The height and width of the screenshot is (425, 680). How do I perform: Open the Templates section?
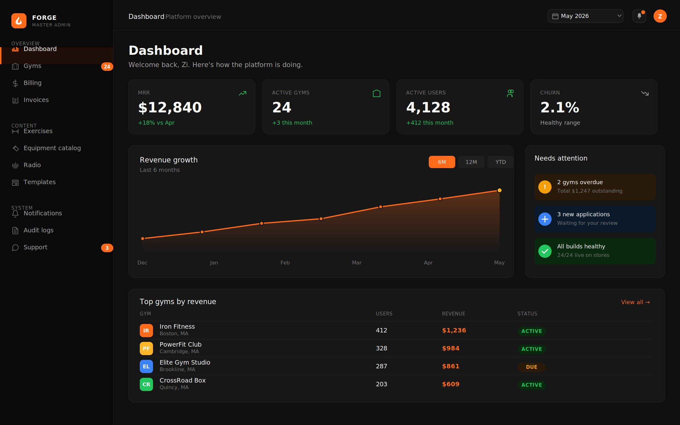[57, 182]
